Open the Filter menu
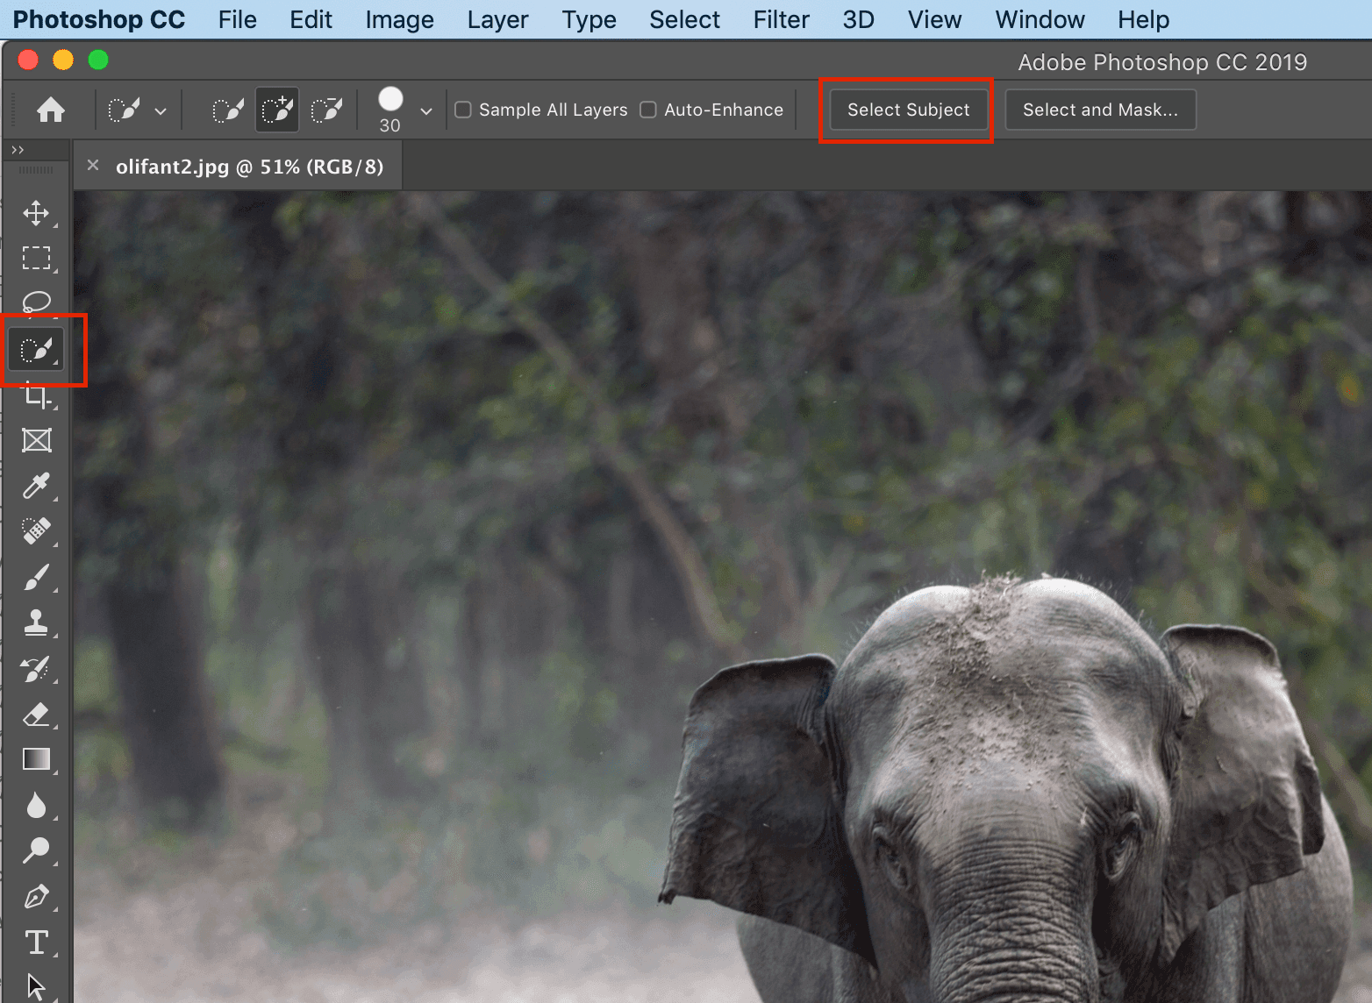The width and height of the screenshot is (1372, 1003). click(x=781, y=19)
